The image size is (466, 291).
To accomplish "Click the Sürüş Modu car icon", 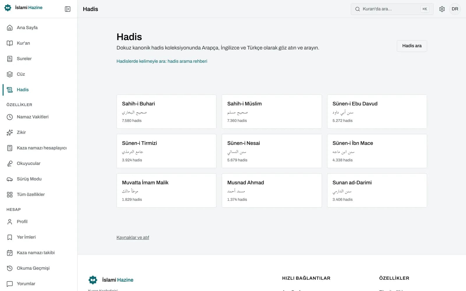I will (10, 179).
